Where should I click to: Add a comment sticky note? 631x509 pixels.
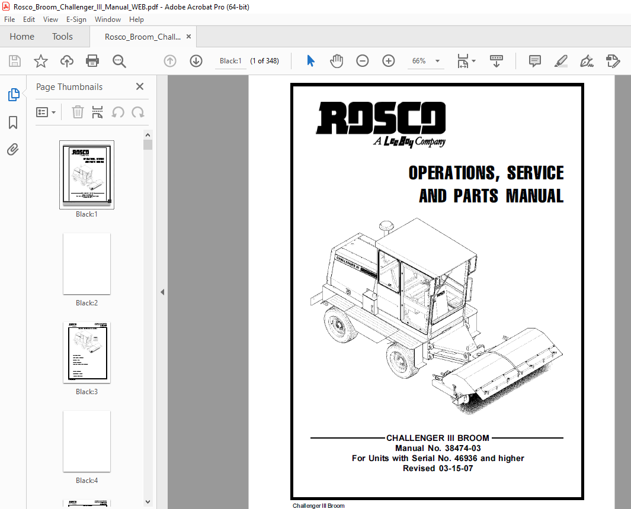click(x=535, y=61)
